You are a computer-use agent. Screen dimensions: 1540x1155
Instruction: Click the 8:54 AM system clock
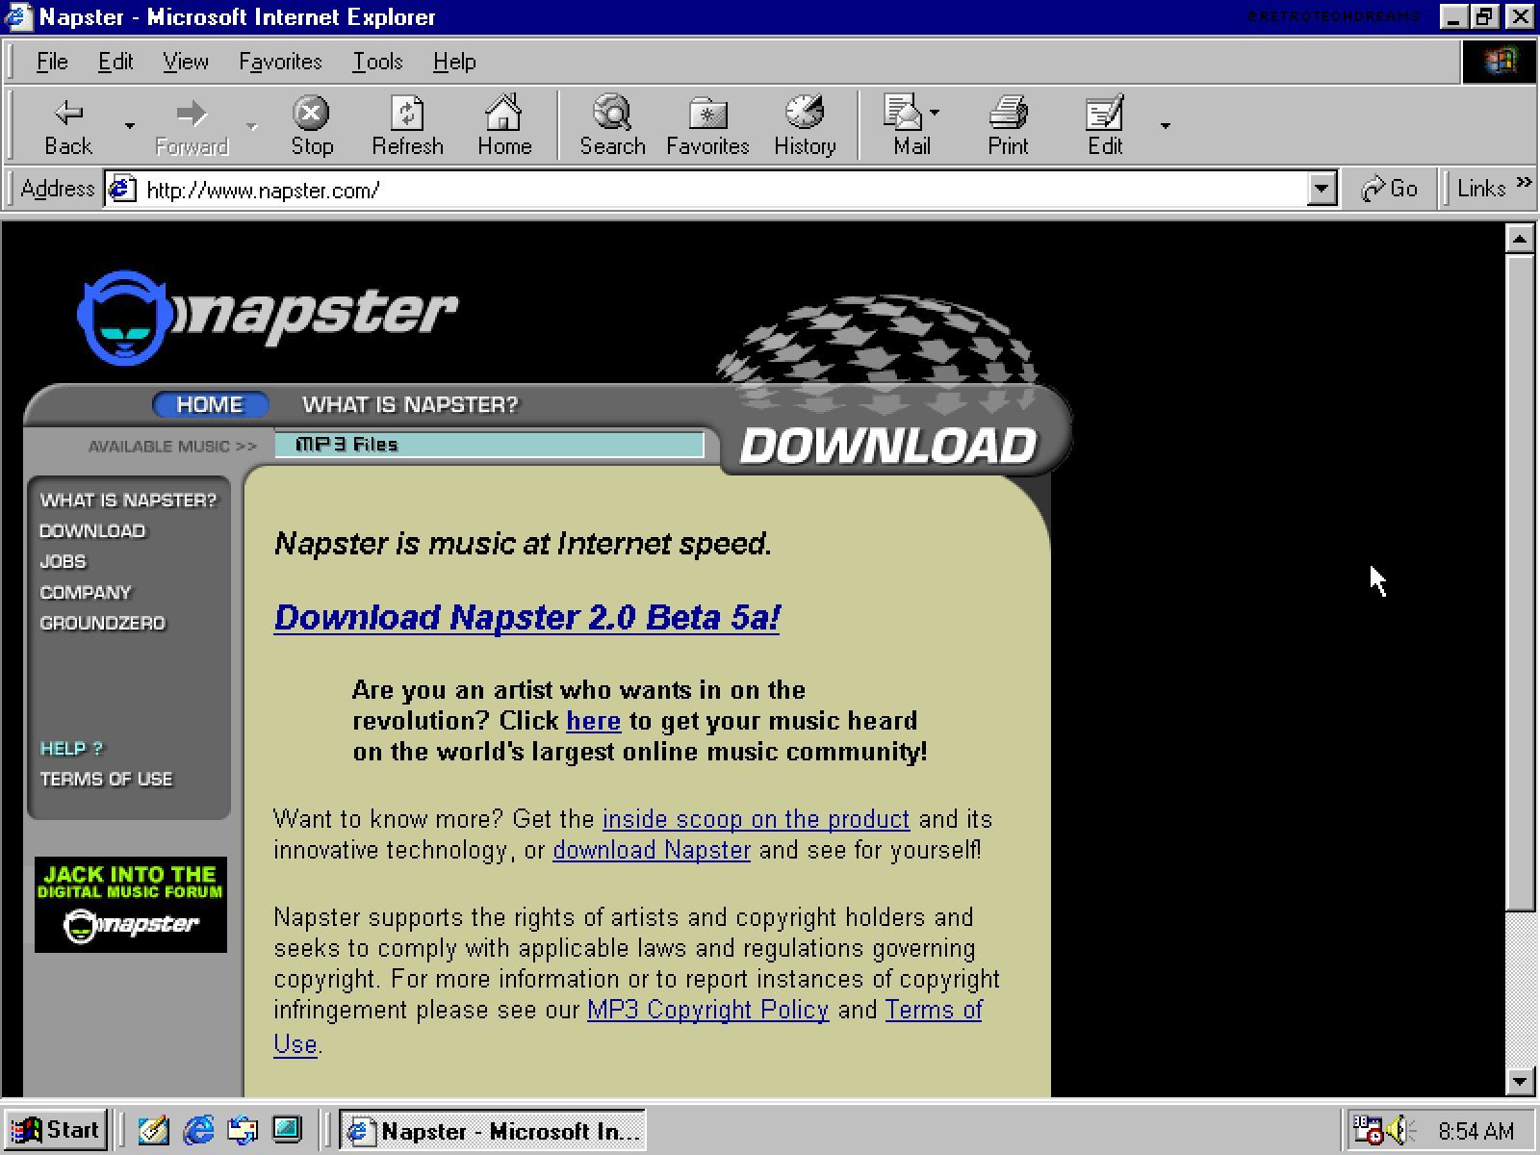pyautogui.click(x=1476, y=1130)
